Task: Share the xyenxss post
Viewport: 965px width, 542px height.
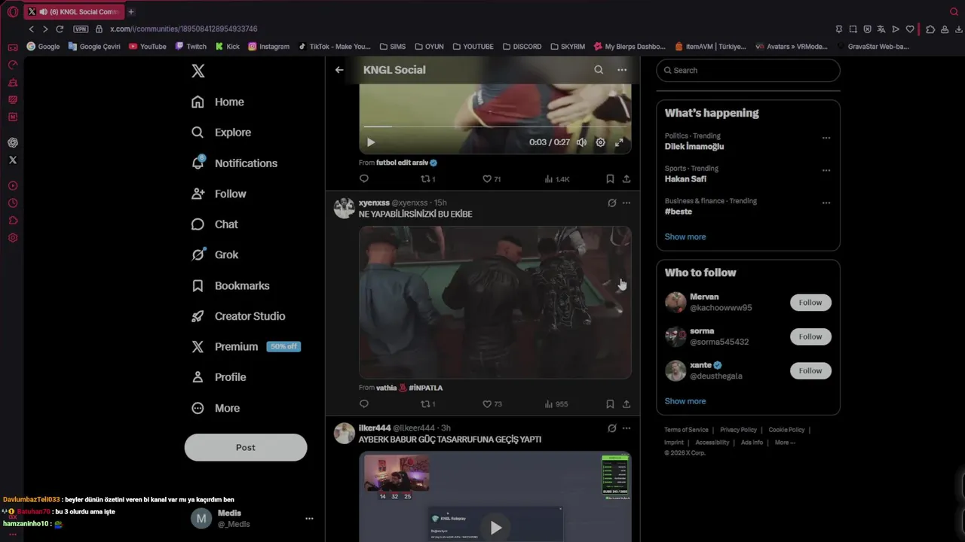Action: click(626, 404)
